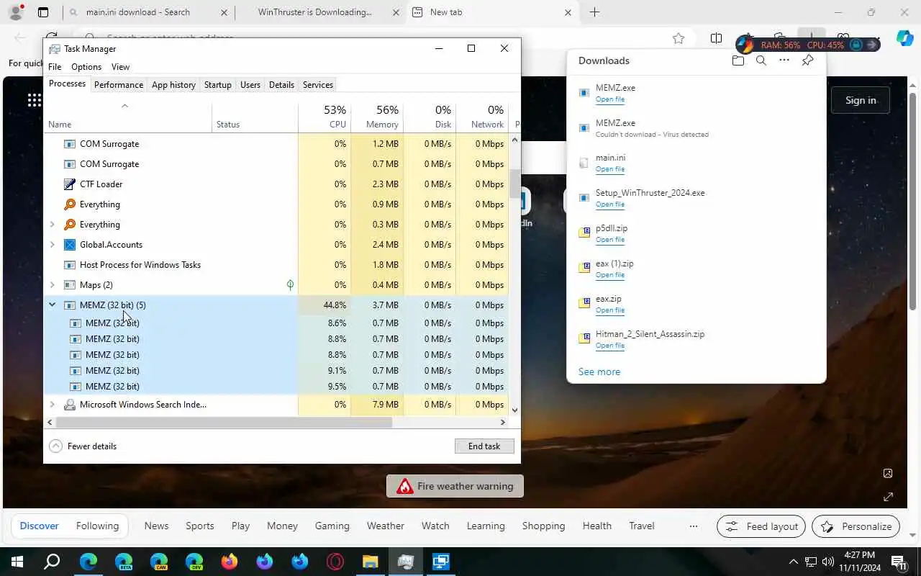Expand the Global.Accounts process
The width and height of the screenshot is (921, 576).
[x=52, y=244]
